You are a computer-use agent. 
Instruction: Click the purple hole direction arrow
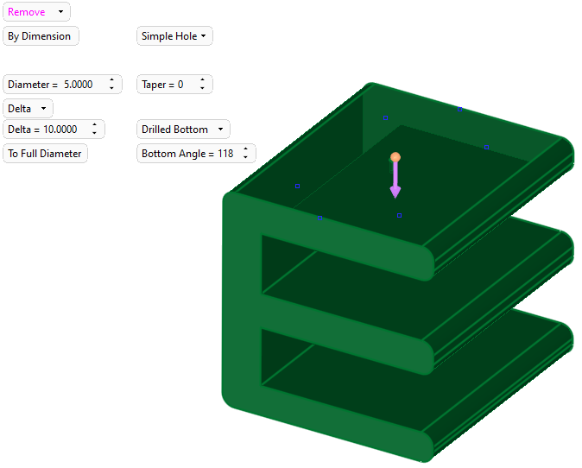pyautogui.click(x=395, y=183)
